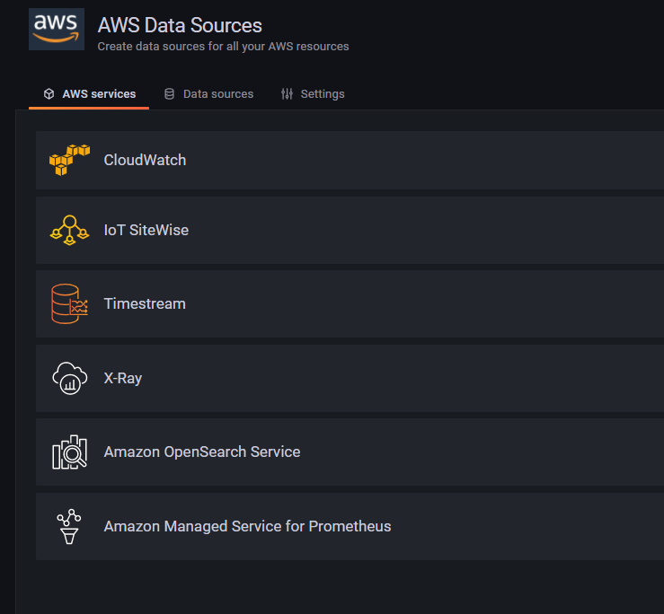Viewport: 664px width, 614px height.
Task: Select the IoT SiteWise label
Action: [146, 231]
